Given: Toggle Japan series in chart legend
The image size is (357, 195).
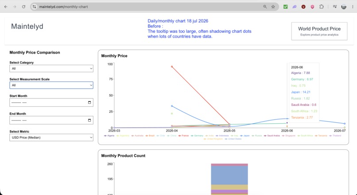Looking at the screenshot, I should [x=245, y=136].
